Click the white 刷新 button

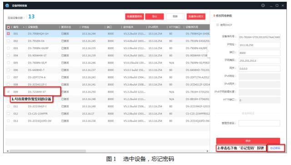(175, 16)
